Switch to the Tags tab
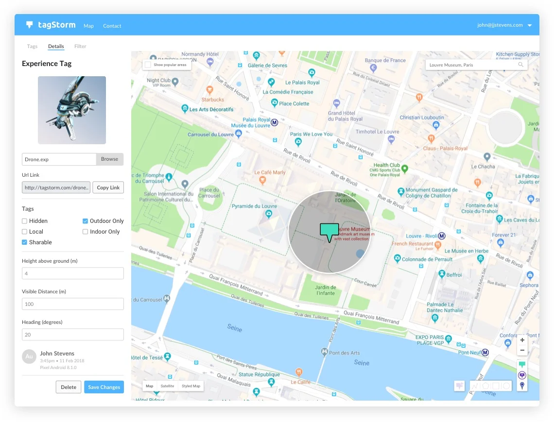The image size is (554, 422). click(32, 46)
